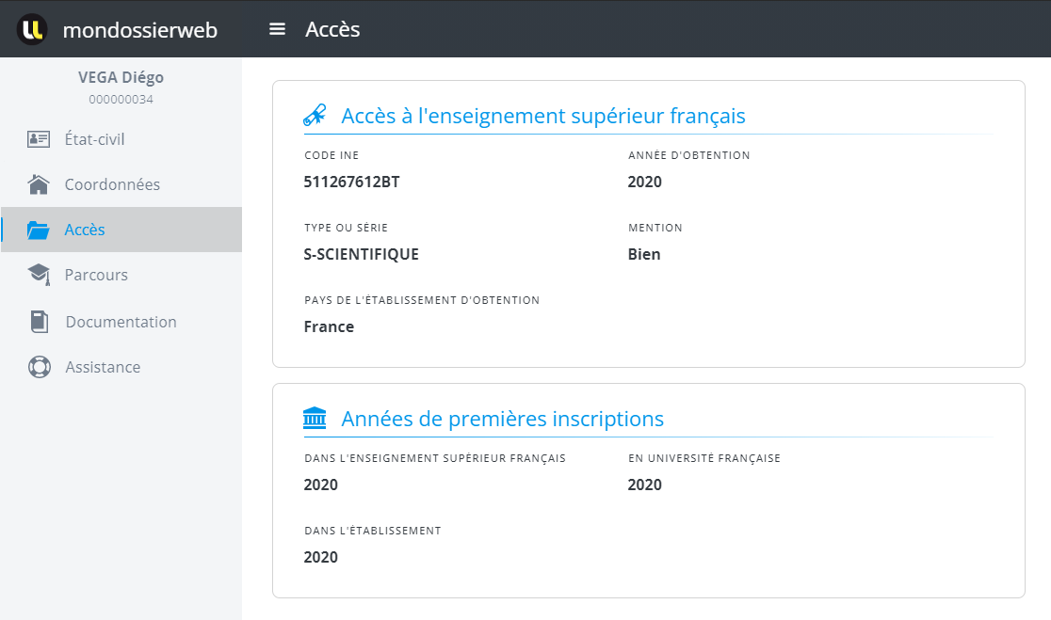
Task: Go to the Coordonnées section
Action: pyautogui.click(x=112, y=184)
